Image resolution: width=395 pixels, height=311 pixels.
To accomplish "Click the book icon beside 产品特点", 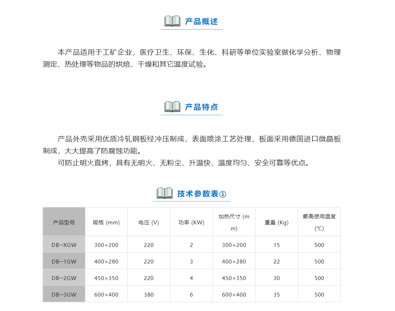I will click(x=172, y=106).
